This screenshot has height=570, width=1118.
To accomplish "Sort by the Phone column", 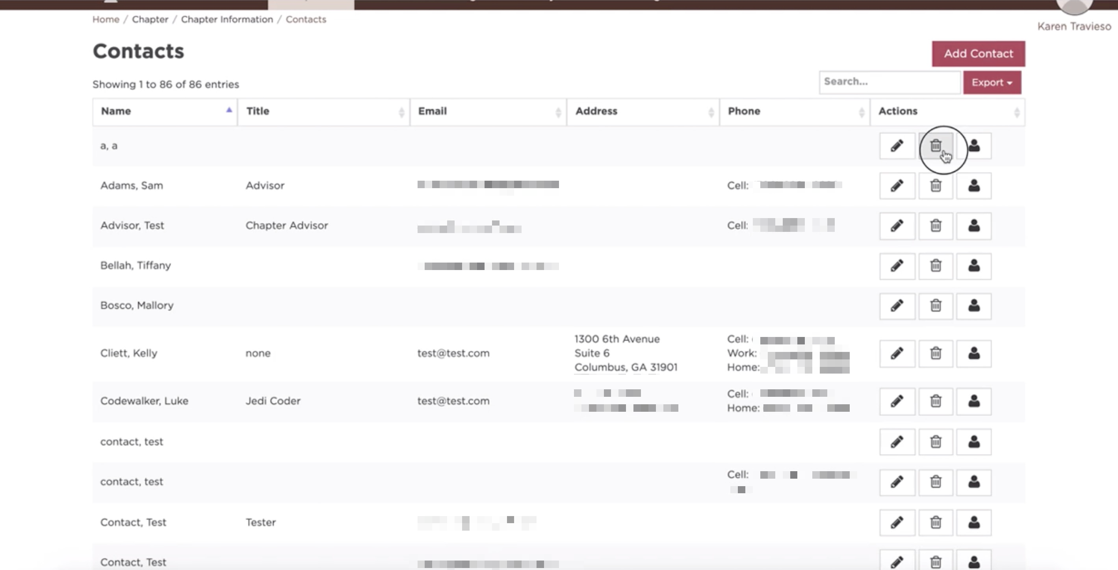I will coord(795,111).
